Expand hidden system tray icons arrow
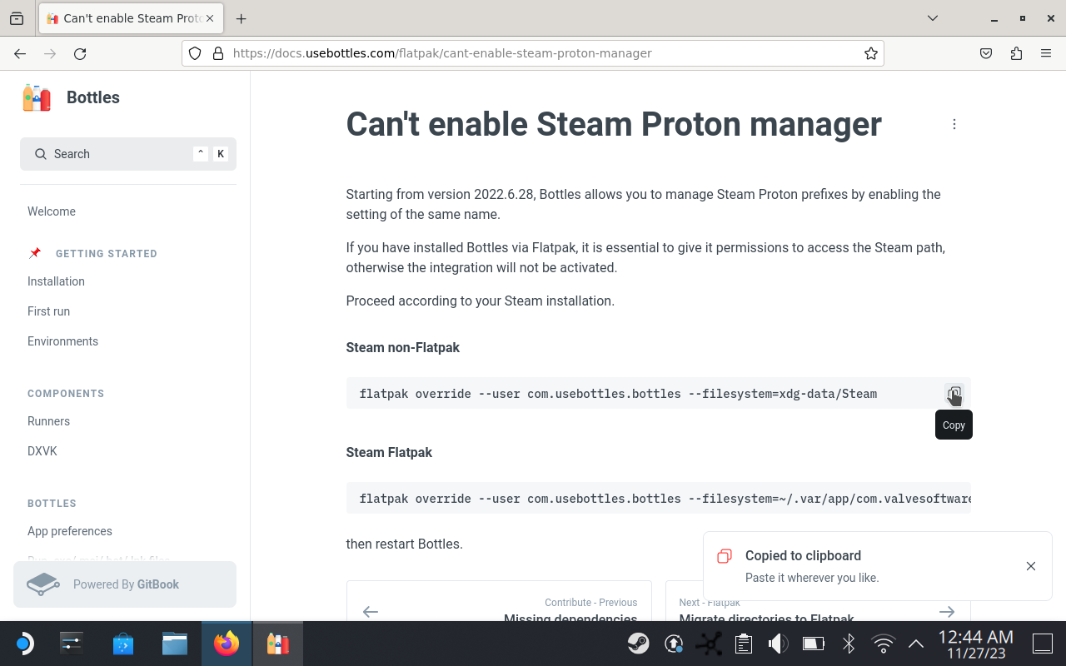Image resolution: width=1066 pixels, height=666 pixels. [x=915, y=644]
